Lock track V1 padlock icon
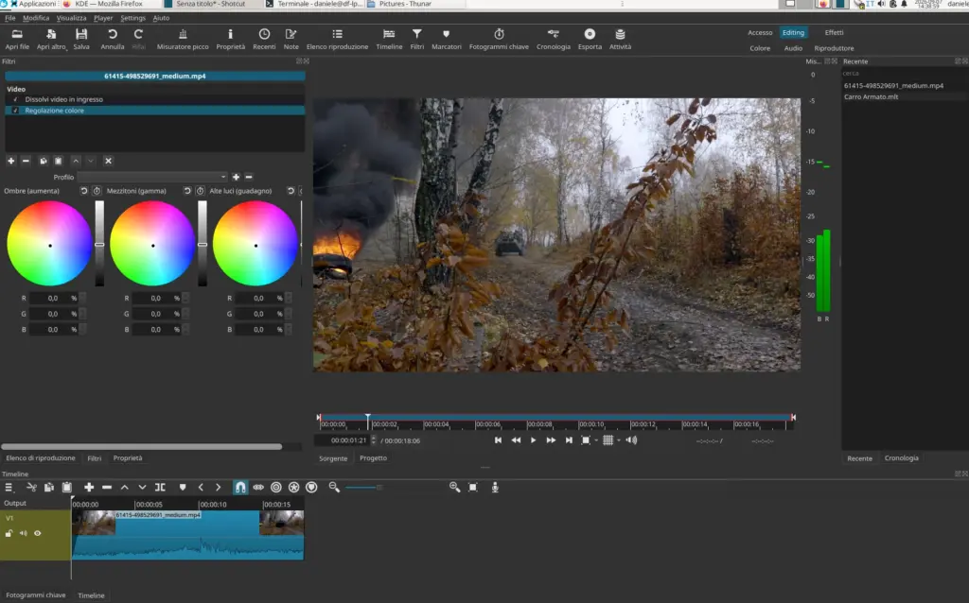 (9, 533)
